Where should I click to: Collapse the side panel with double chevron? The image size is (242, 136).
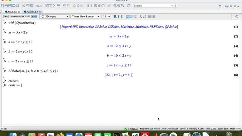coord(236,17)
